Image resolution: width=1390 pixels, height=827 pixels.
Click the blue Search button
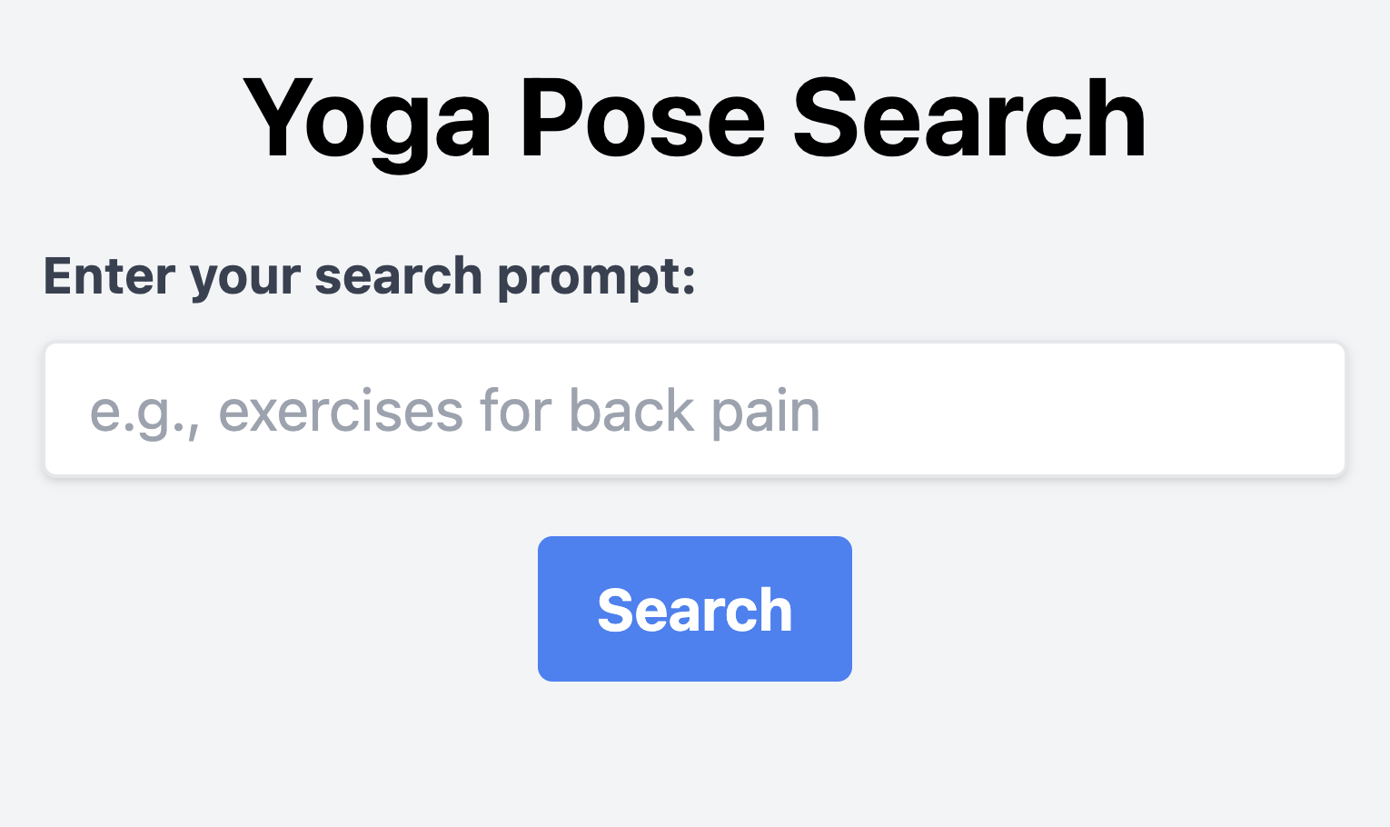click(694, 608)
